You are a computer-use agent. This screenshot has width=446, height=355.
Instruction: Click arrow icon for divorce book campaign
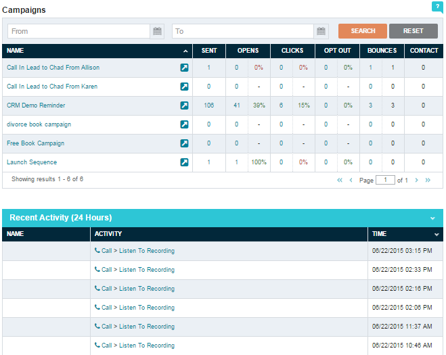click(x=184, y=124)
